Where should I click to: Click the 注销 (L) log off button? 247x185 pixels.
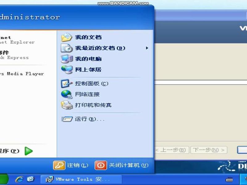71,165
